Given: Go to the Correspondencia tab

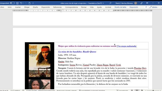Looking at the screenshot, I should tap(71, 7).
